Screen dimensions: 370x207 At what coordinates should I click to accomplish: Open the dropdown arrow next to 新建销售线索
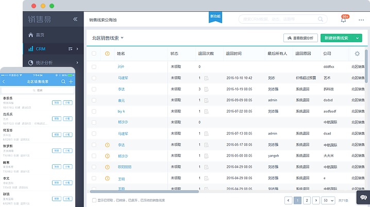pos(357,38)
